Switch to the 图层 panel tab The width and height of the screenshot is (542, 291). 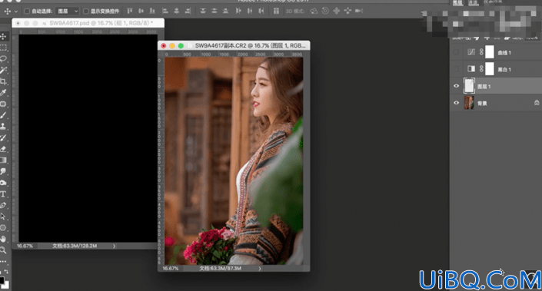[x=457, y=2]
